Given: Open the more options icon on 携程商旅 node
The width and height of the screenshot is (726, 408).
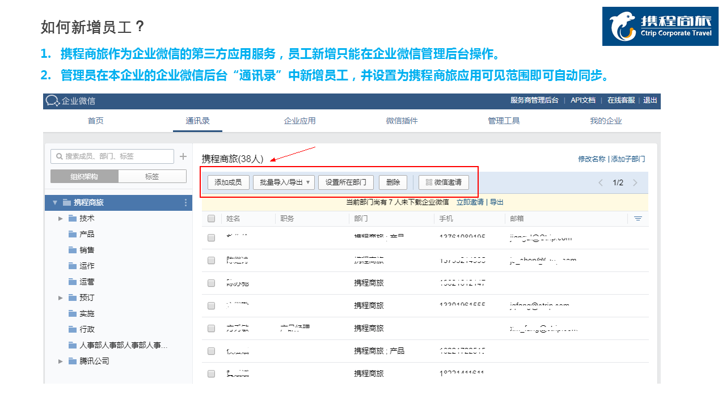Looking at the screenshot, I should click(185, 202).
